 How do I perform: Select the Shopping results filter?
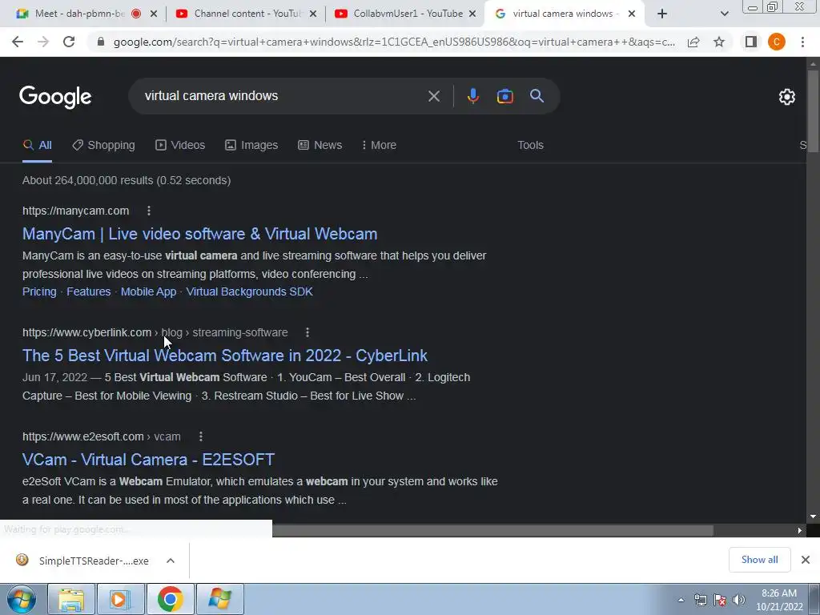(x=103, y=146)
